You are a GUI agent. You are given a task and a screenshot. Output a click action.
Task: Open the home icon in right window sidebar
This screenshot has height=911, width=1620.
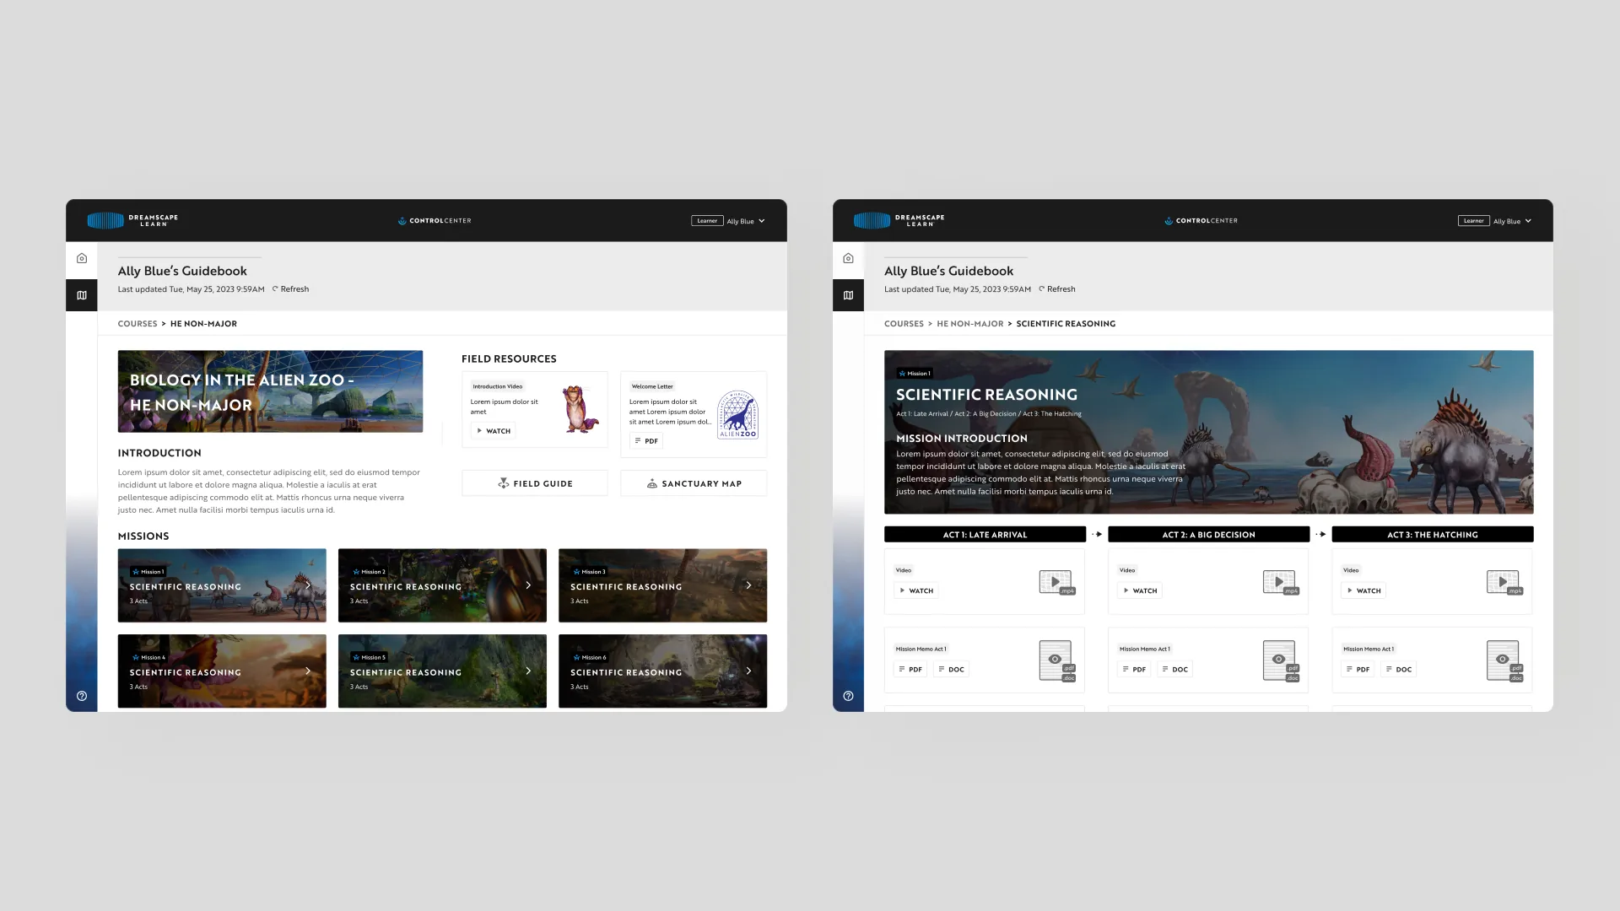click(848, 258)
